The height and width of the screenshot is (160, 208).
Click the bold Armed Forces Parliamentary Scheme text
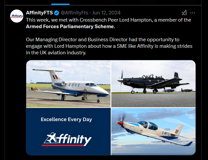coord(68,26)
